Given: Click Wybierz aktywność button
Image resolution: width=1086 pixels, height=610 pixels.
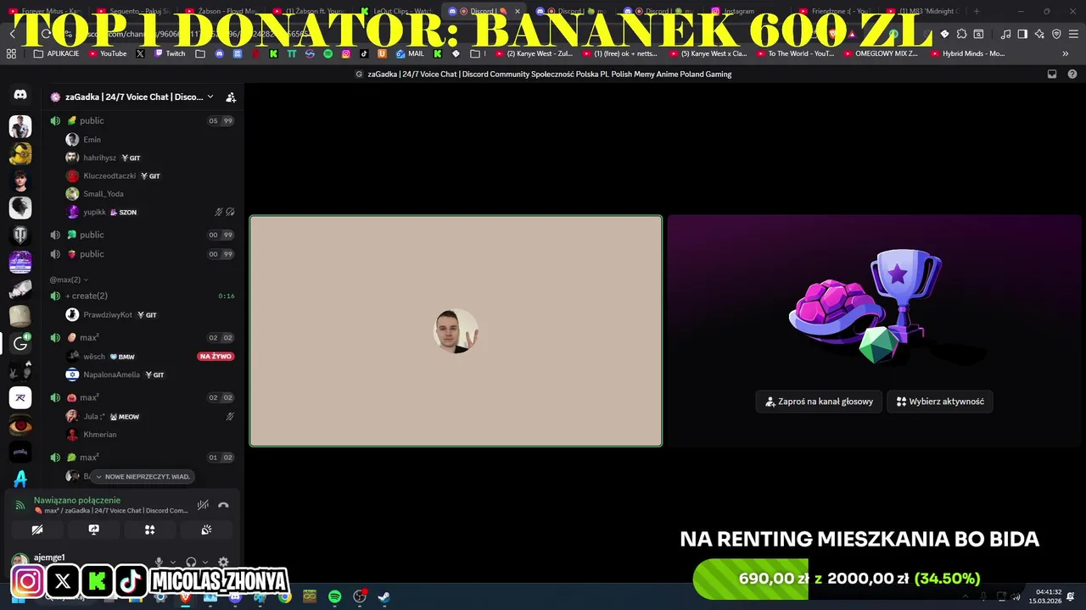Looking at the screenshot, I should click(x=940, y=402).
